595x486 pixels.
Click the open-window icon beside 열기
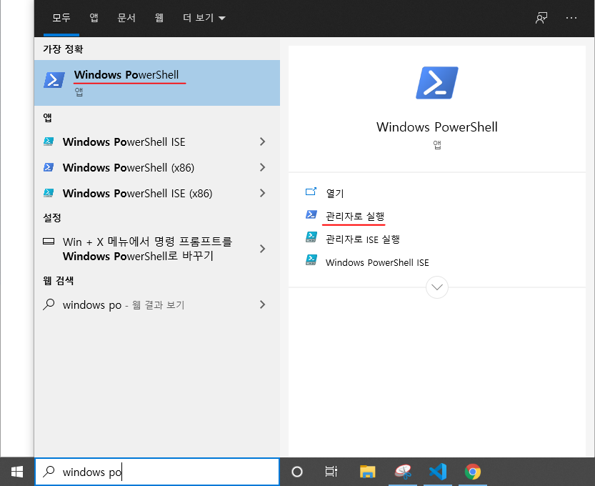pos(311,192)
